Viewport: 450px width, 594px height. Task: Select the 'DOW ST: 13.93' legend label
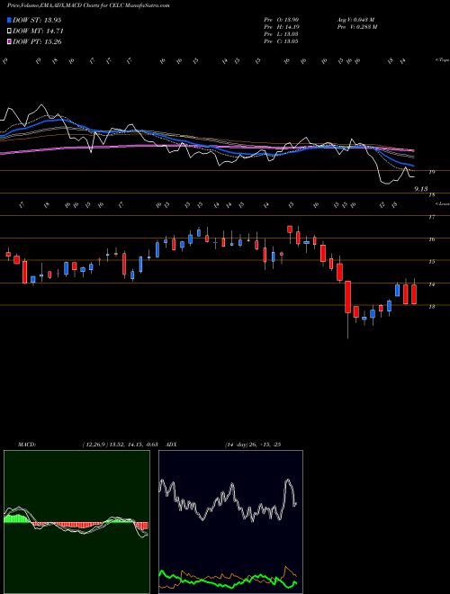click(37, 20)
